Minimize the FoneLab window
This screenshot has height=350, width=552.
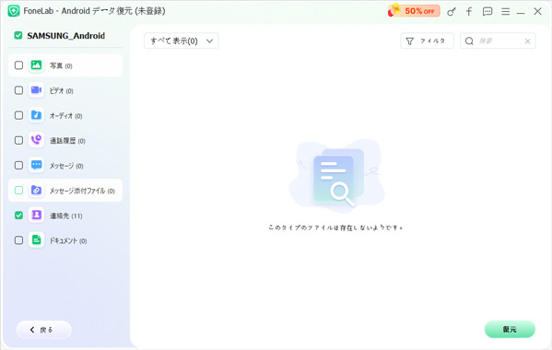(521, 13)
